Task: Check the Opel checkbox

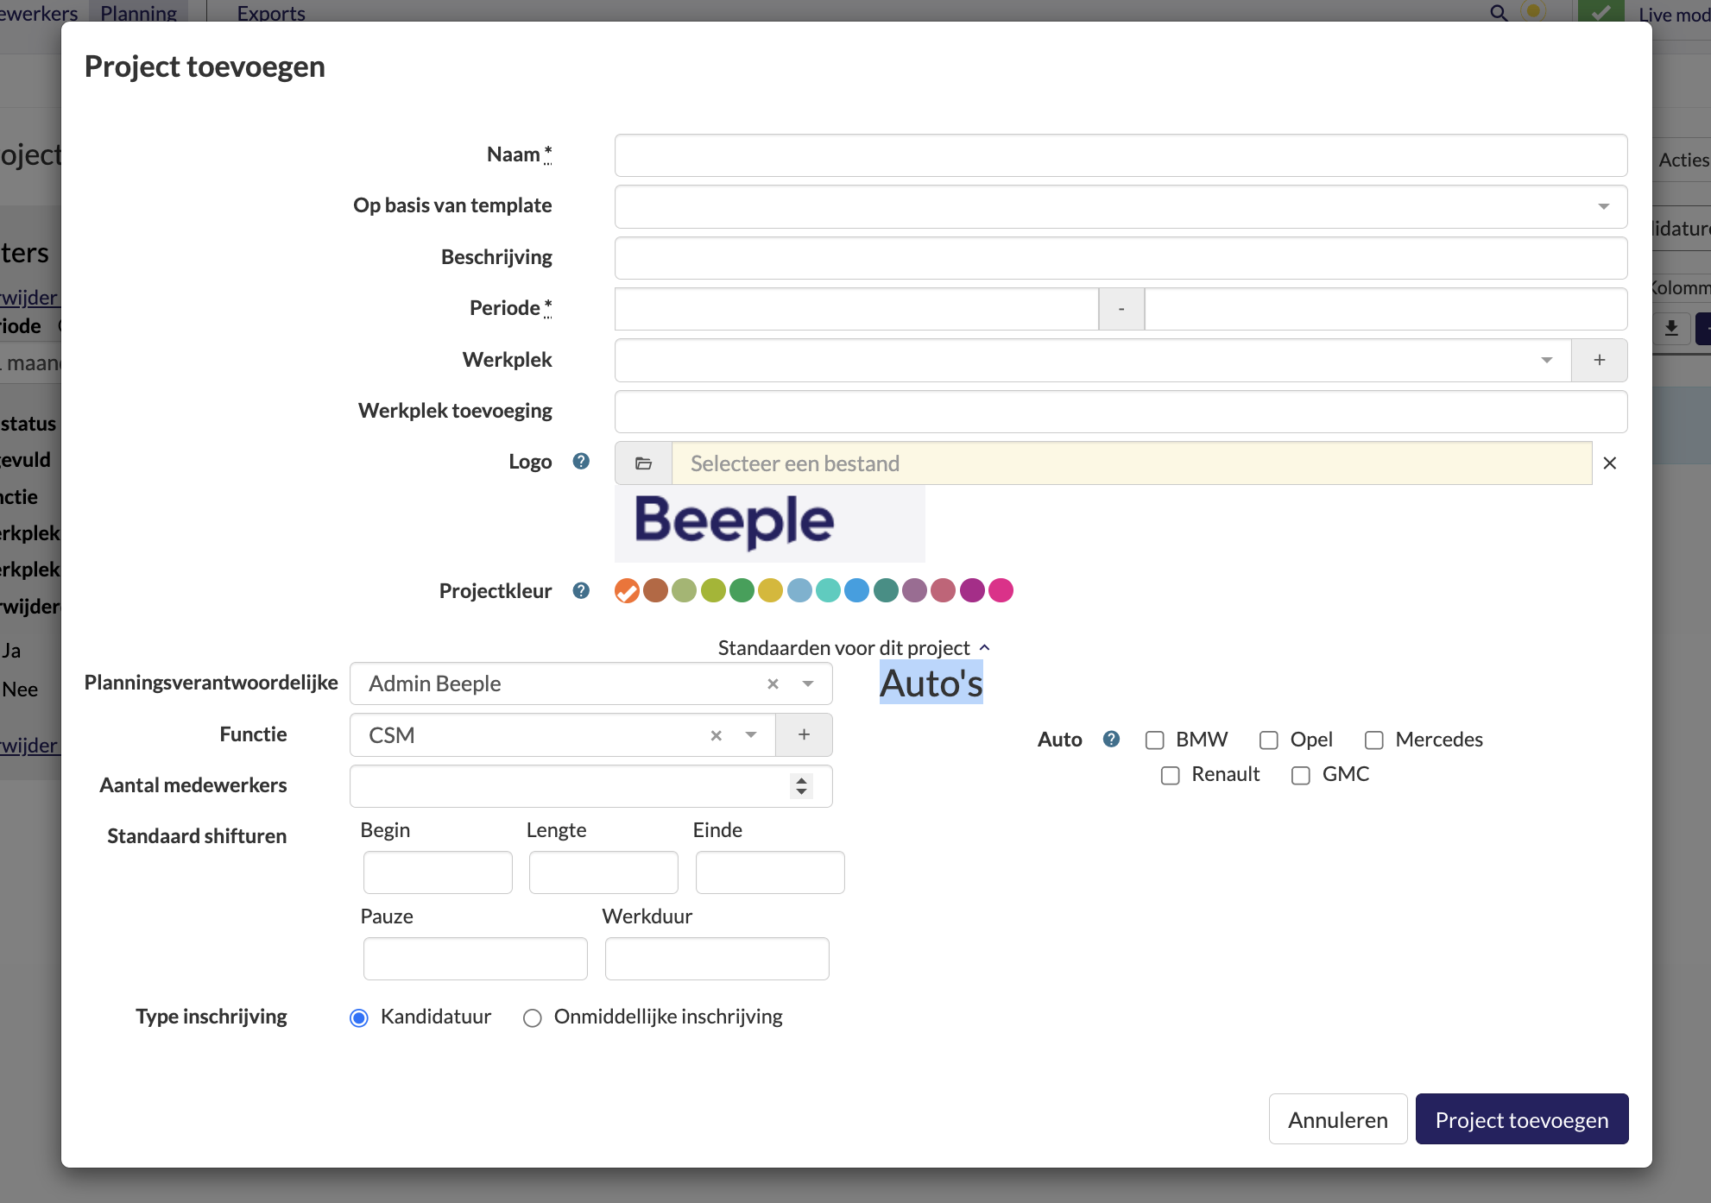Action: (x=1268, y=740)
